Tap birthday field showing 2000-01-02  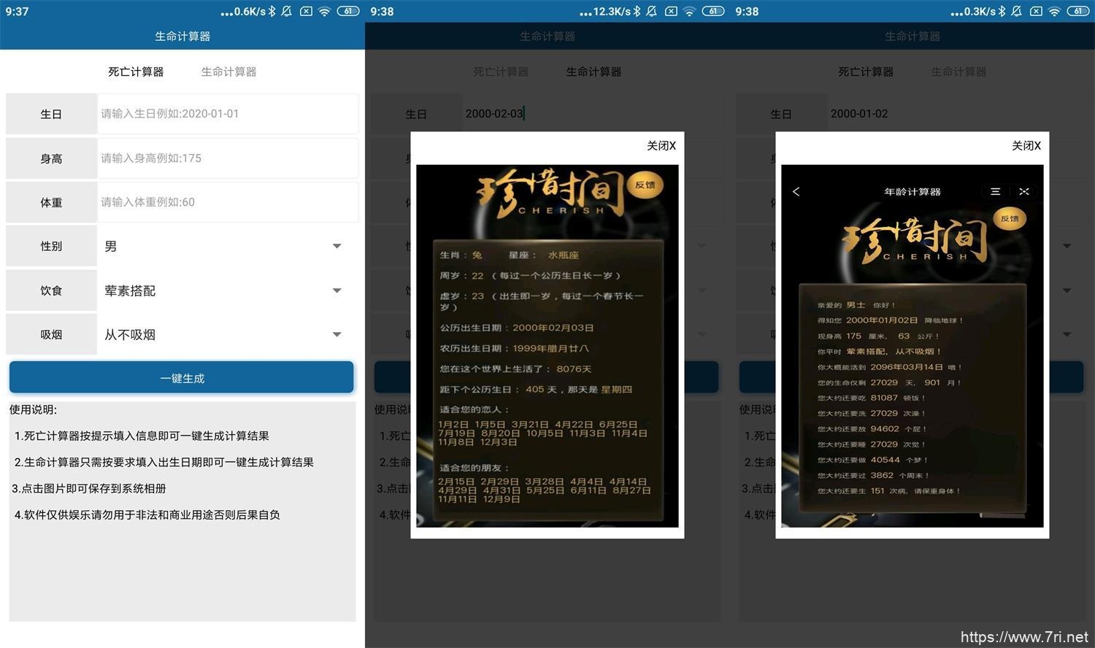958,113
